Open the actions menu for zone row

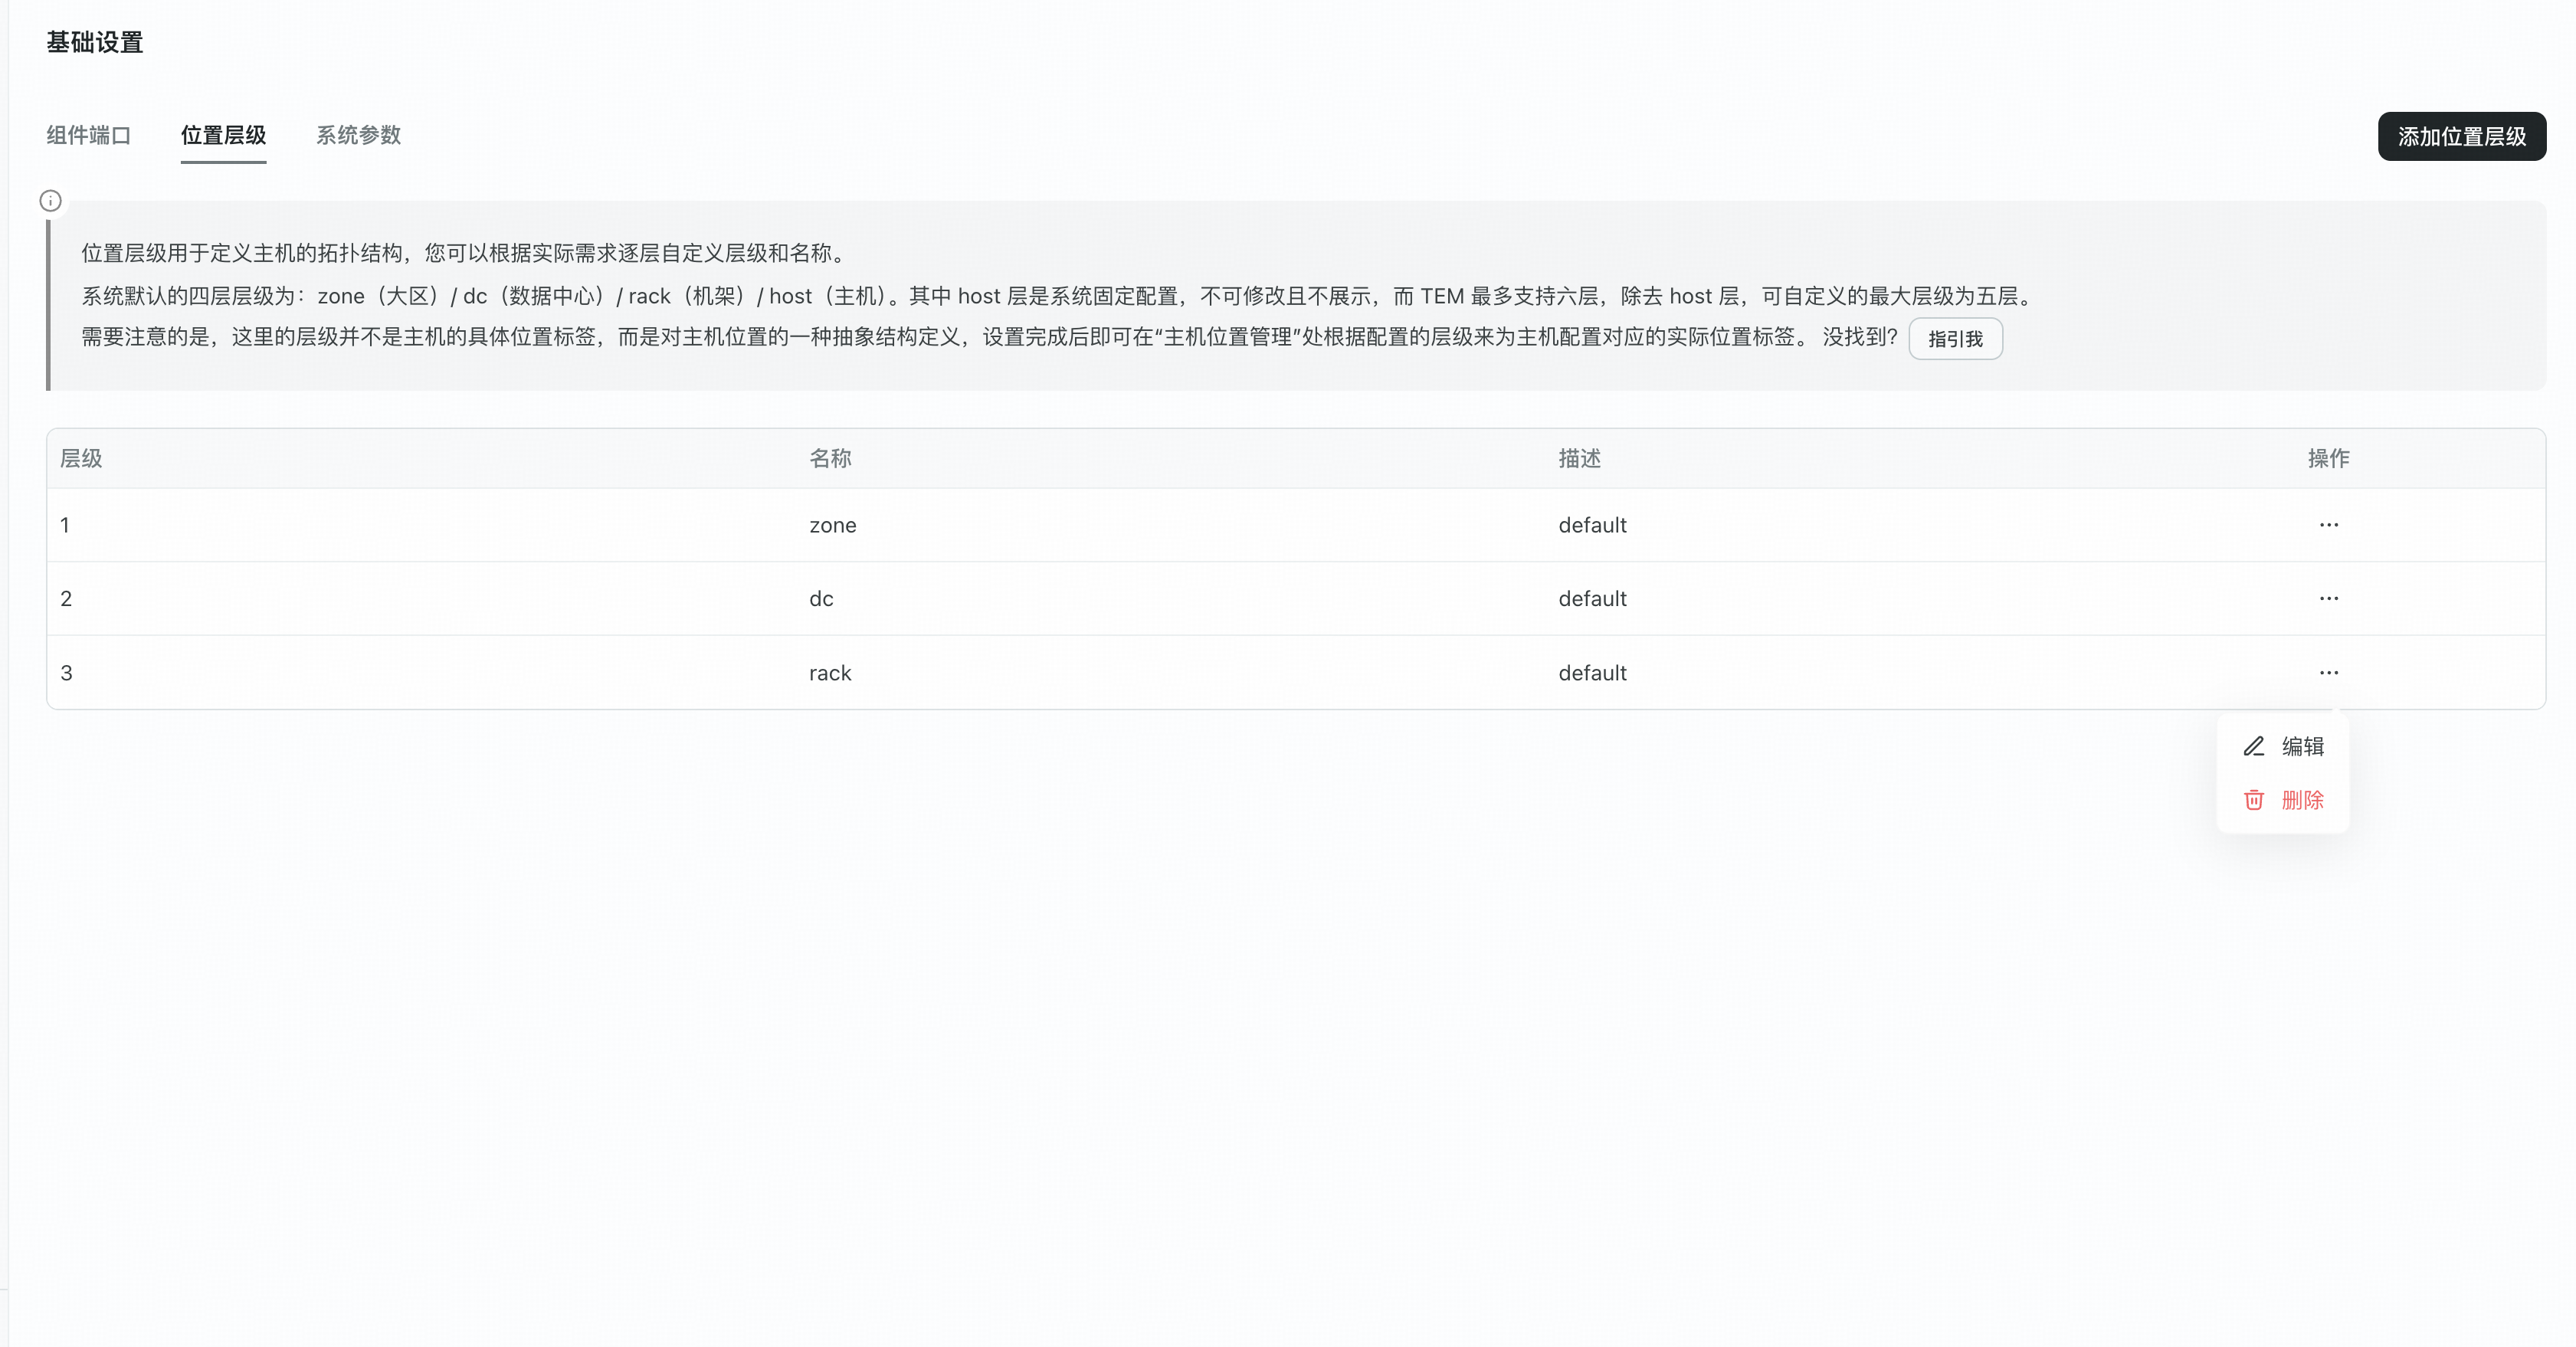[2329, 525]
